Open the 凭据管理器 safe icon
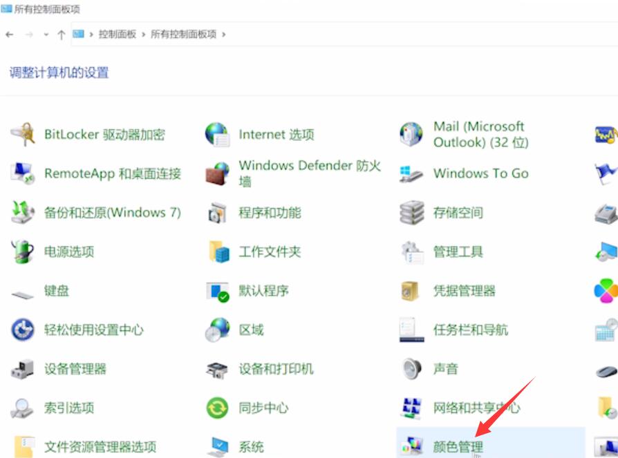 point(410,291)
